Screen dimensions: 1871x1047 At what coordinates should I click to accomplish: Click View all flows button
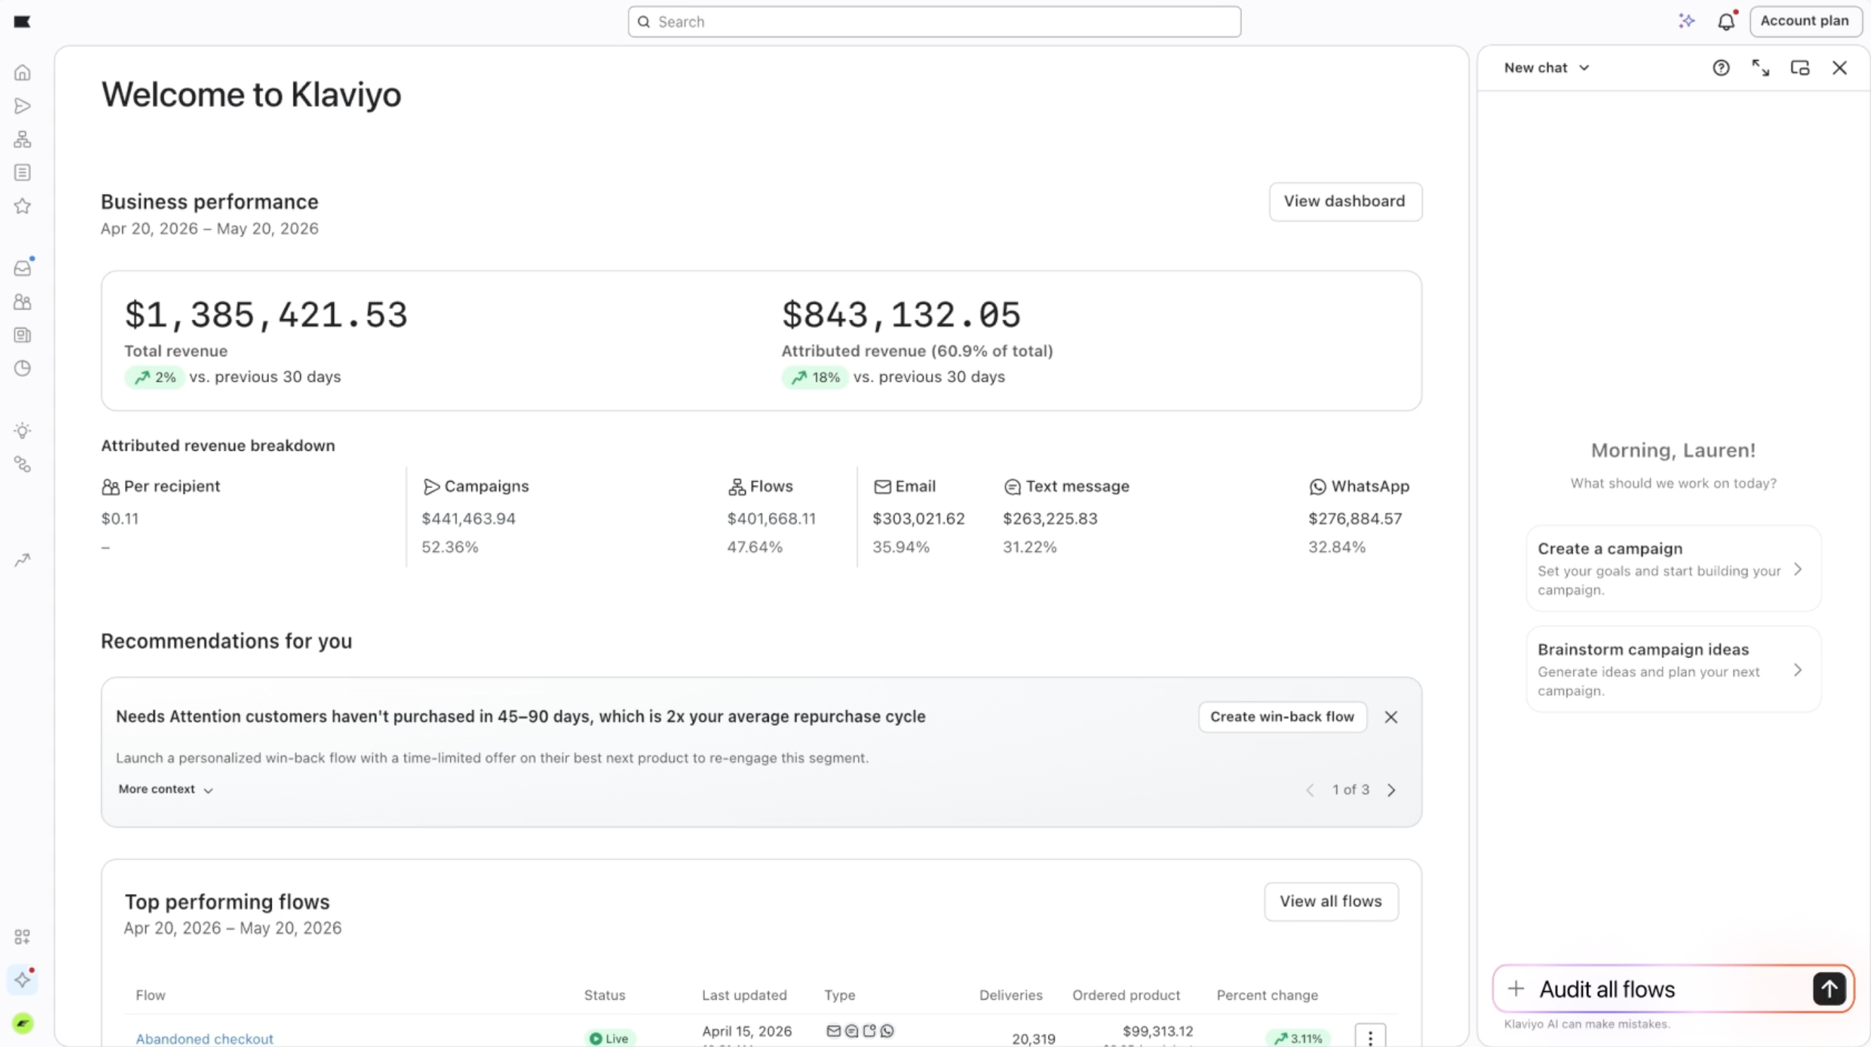[1331, 901]
